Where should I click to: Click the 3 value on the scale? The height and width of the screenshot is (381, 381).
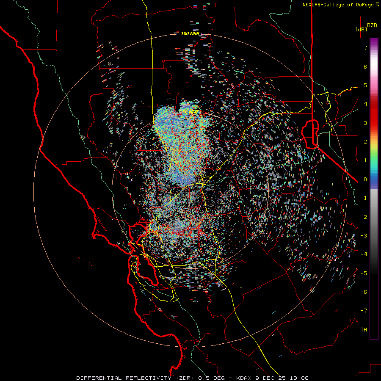365,123
